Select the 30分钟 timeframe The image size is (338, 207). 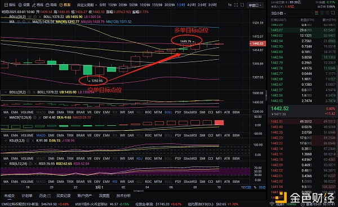(170, 5)
